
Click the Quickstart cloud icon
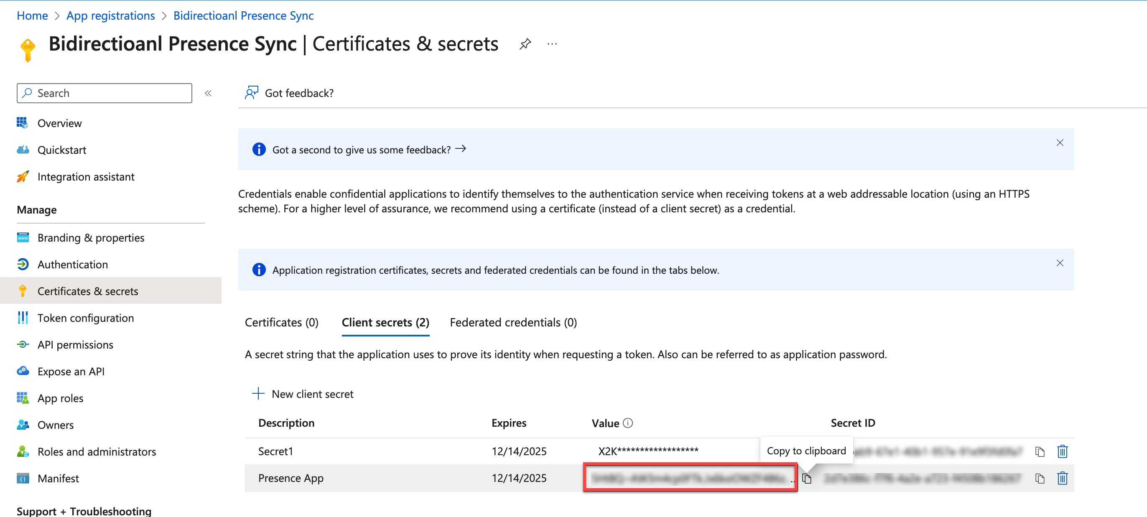[x=23, y=150]
